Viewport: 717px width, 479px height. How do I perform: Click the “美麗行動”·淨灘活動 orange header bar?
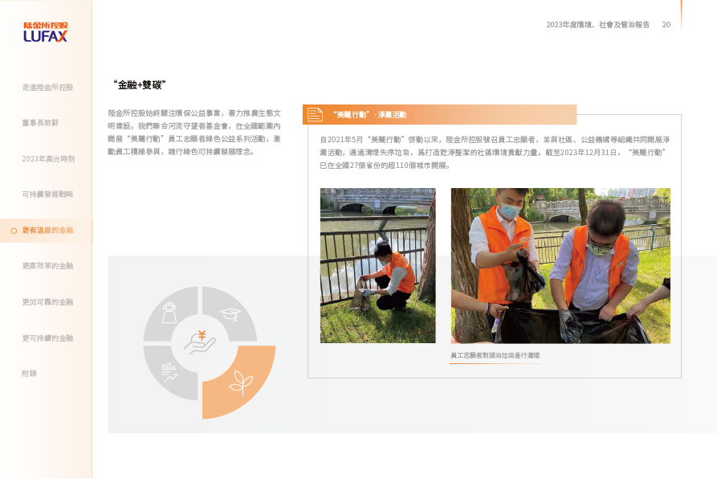tap(440, 115)
